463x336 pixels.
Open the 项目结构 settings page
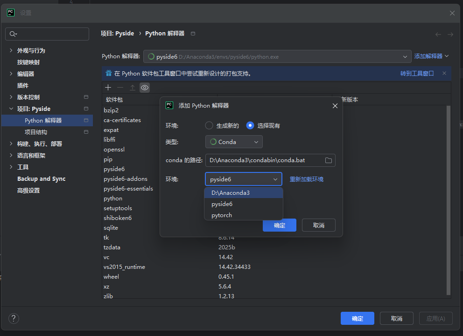(36, 132)
